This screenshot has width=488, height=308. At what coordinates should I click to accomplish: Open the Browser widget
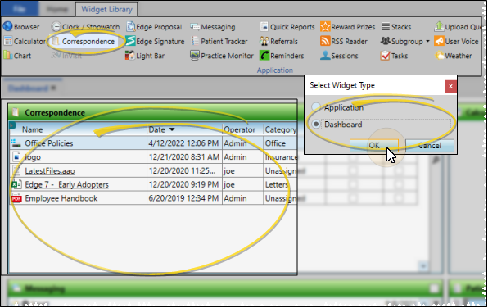21,27
